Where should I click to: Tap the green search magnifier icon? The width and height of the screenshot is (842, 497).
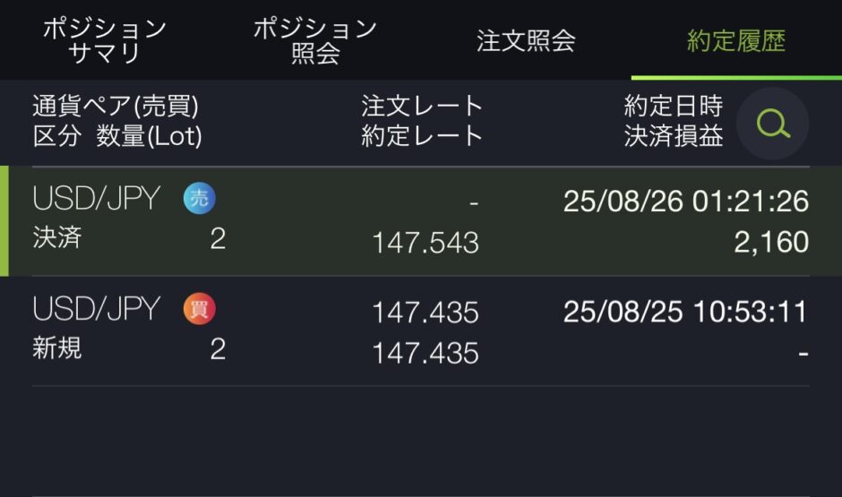(772, 124)
